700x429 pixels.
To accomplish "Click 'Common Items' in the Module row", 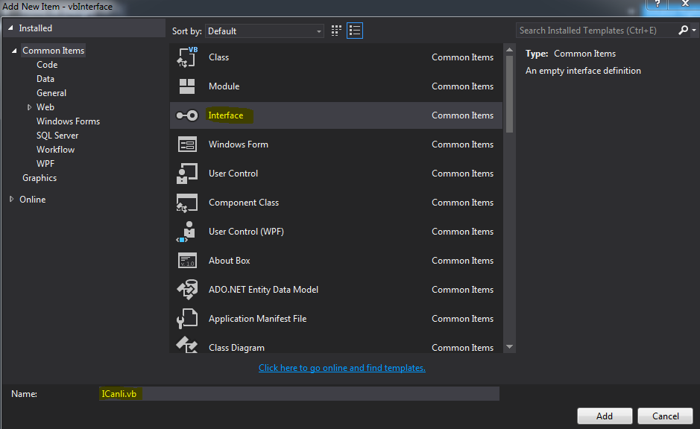I will [x=462, y=86].
